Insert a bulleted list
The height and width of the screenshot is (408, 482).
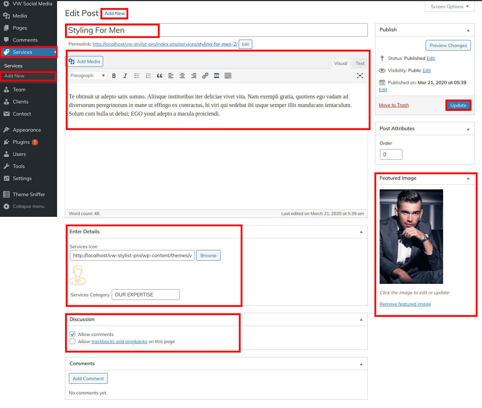(137, 76)
